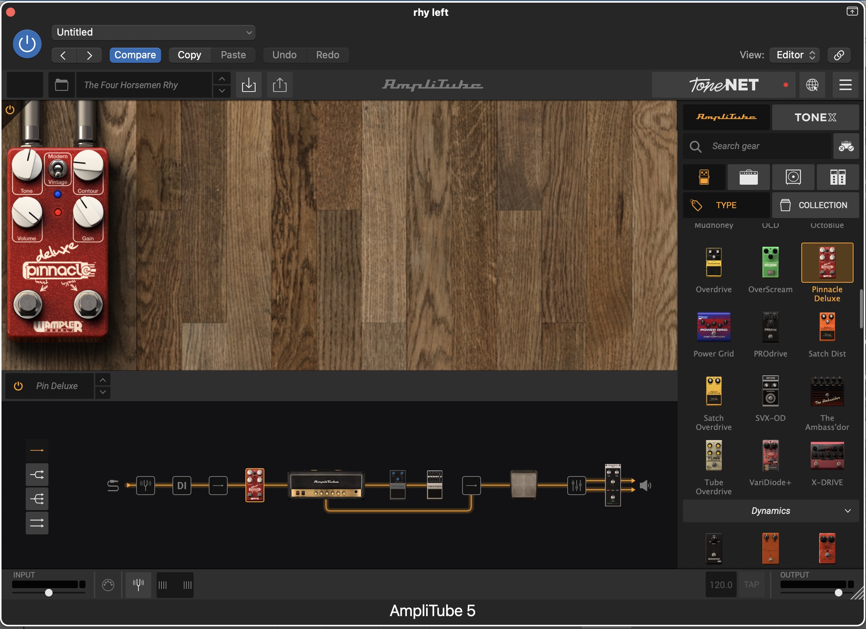This screenshot has height=629, width=866.
Task: Click the save preset download icon
Action: pyautogui.click(x=248, y=85)
